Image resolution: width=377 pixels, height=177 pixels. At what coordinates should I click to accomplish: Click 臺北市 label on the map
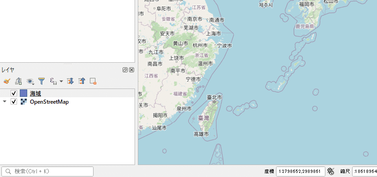[x=214, y=97]
